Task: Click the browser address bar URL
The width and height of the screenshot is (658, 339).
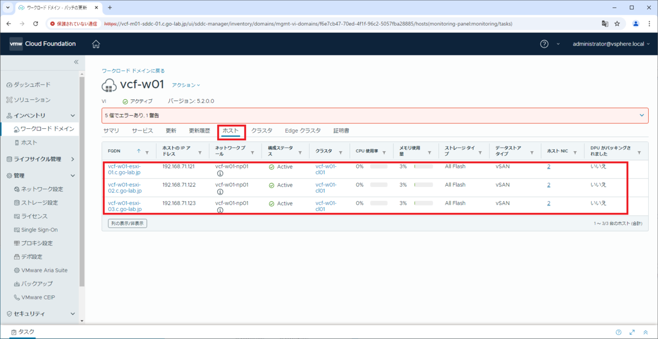Action: (309, 24)
